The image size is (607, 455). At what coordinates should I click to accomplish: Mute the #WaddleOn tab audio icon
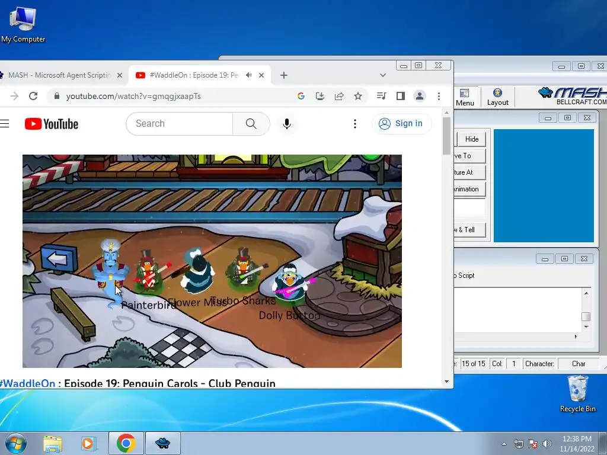[x=249, y=75]
